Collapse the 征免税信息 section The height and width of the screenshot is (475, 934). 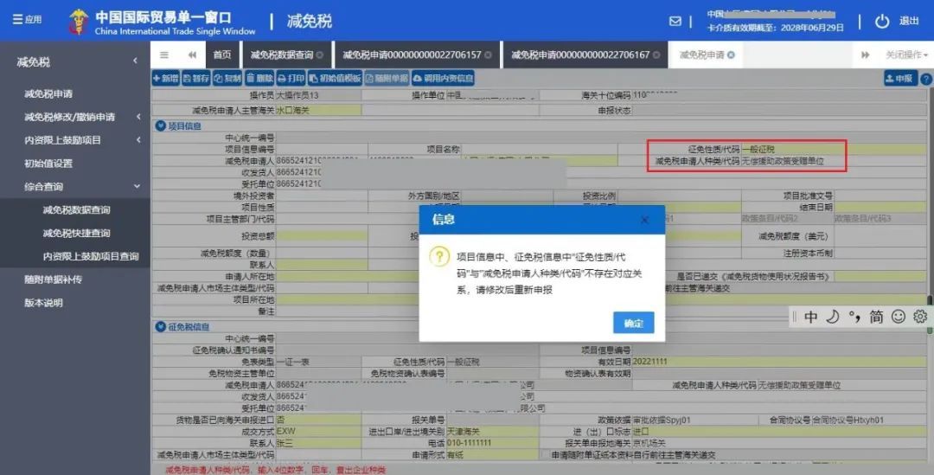pyautogui.click(x=160, y=326)
